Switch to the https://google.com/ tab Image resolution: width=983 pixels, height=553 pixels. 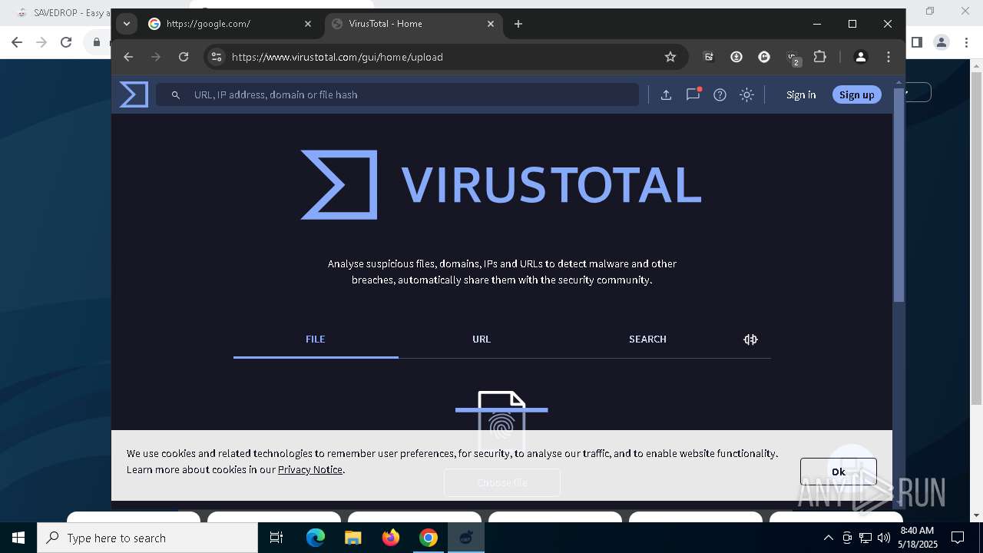[230, 24]
